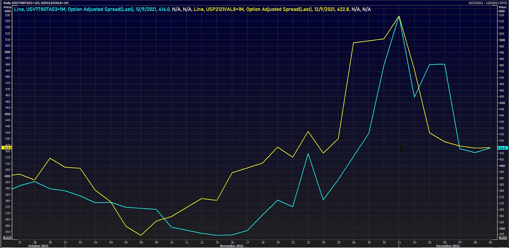Click the bold 500 tick on right axis

[502, 40]
